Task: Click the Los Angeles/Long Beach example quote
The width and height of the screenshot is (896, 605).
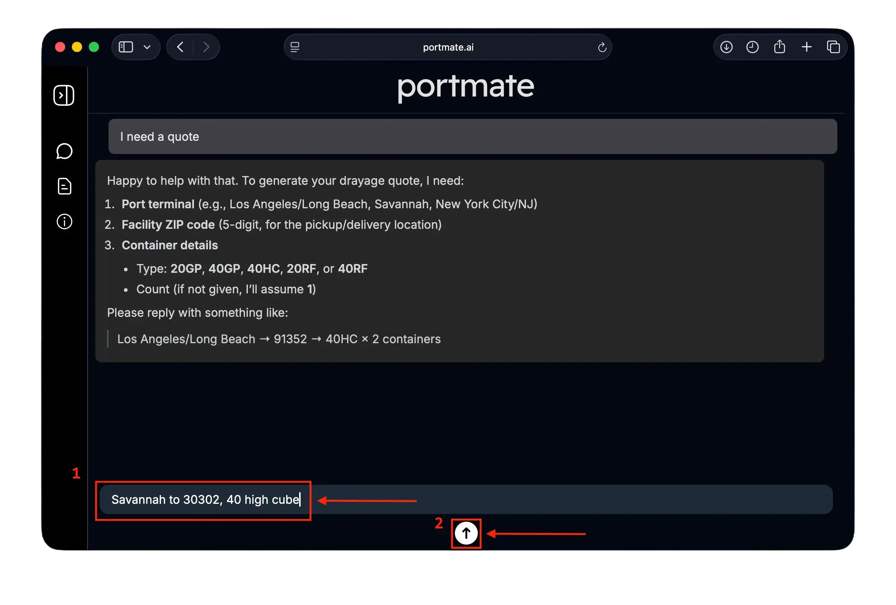Action: 279,339
